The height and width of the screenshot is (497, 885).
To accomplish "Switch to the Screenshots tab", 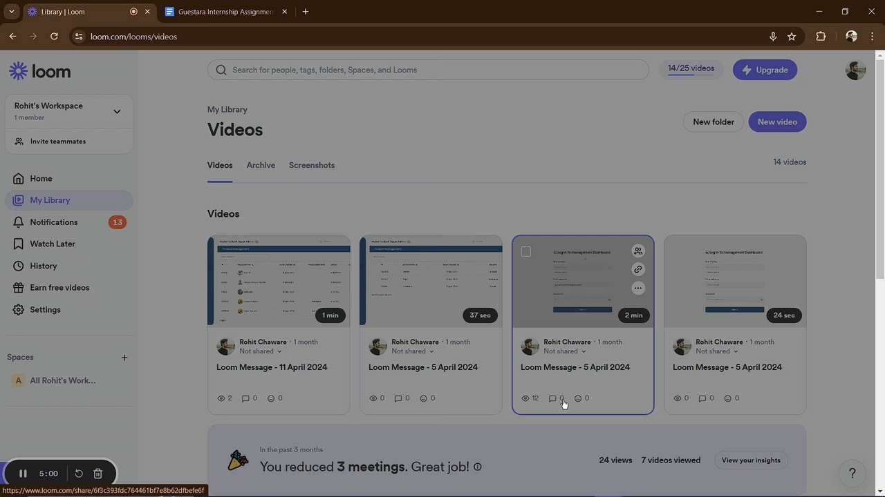I will pos(312,166).
